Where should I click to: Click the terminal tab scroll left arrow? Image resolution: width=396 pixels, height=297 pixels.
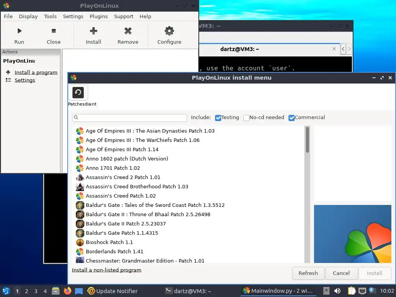coord(343,49)
